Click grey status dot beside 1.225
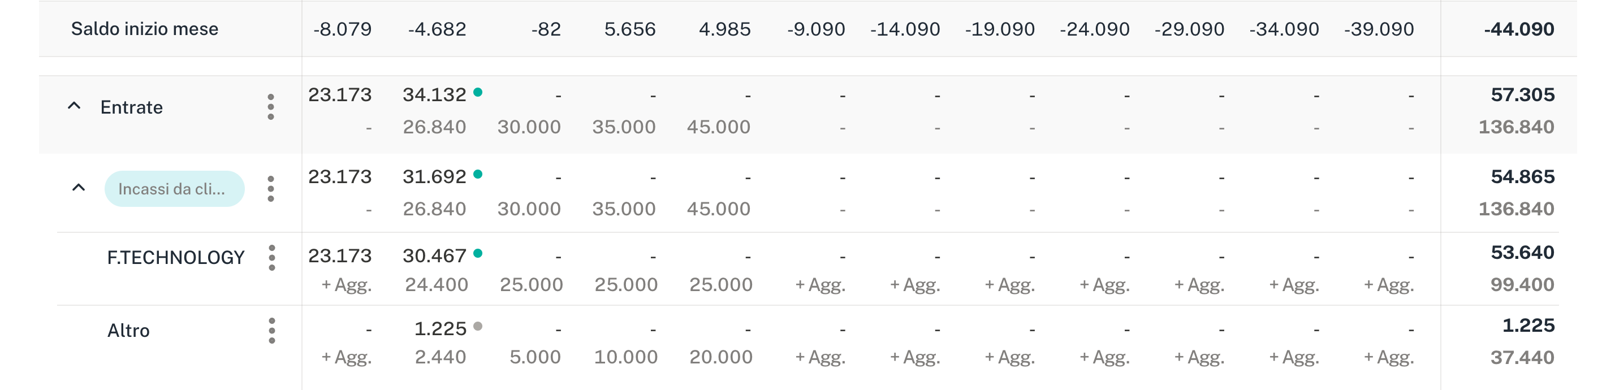The height and width of the screenshot is (390, 1615). click(x=478, y=326)
